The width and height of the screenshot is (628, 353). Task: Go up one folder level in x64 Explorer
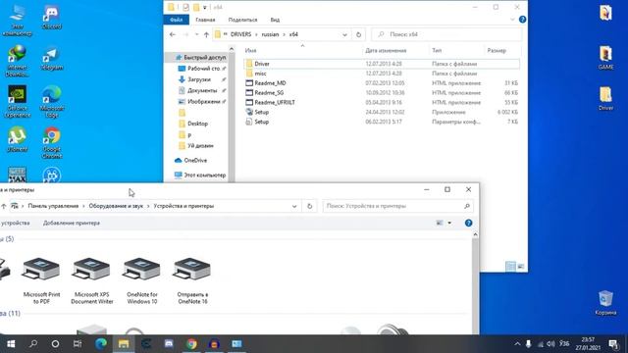[x=206, y=34]
